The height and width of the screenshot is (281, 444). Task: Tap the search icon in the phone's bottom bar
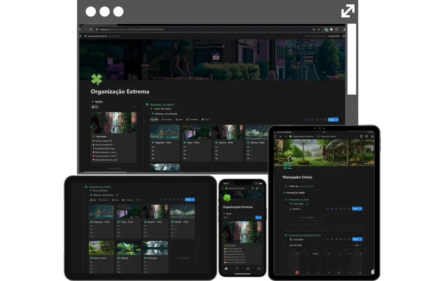click(237, 268)
